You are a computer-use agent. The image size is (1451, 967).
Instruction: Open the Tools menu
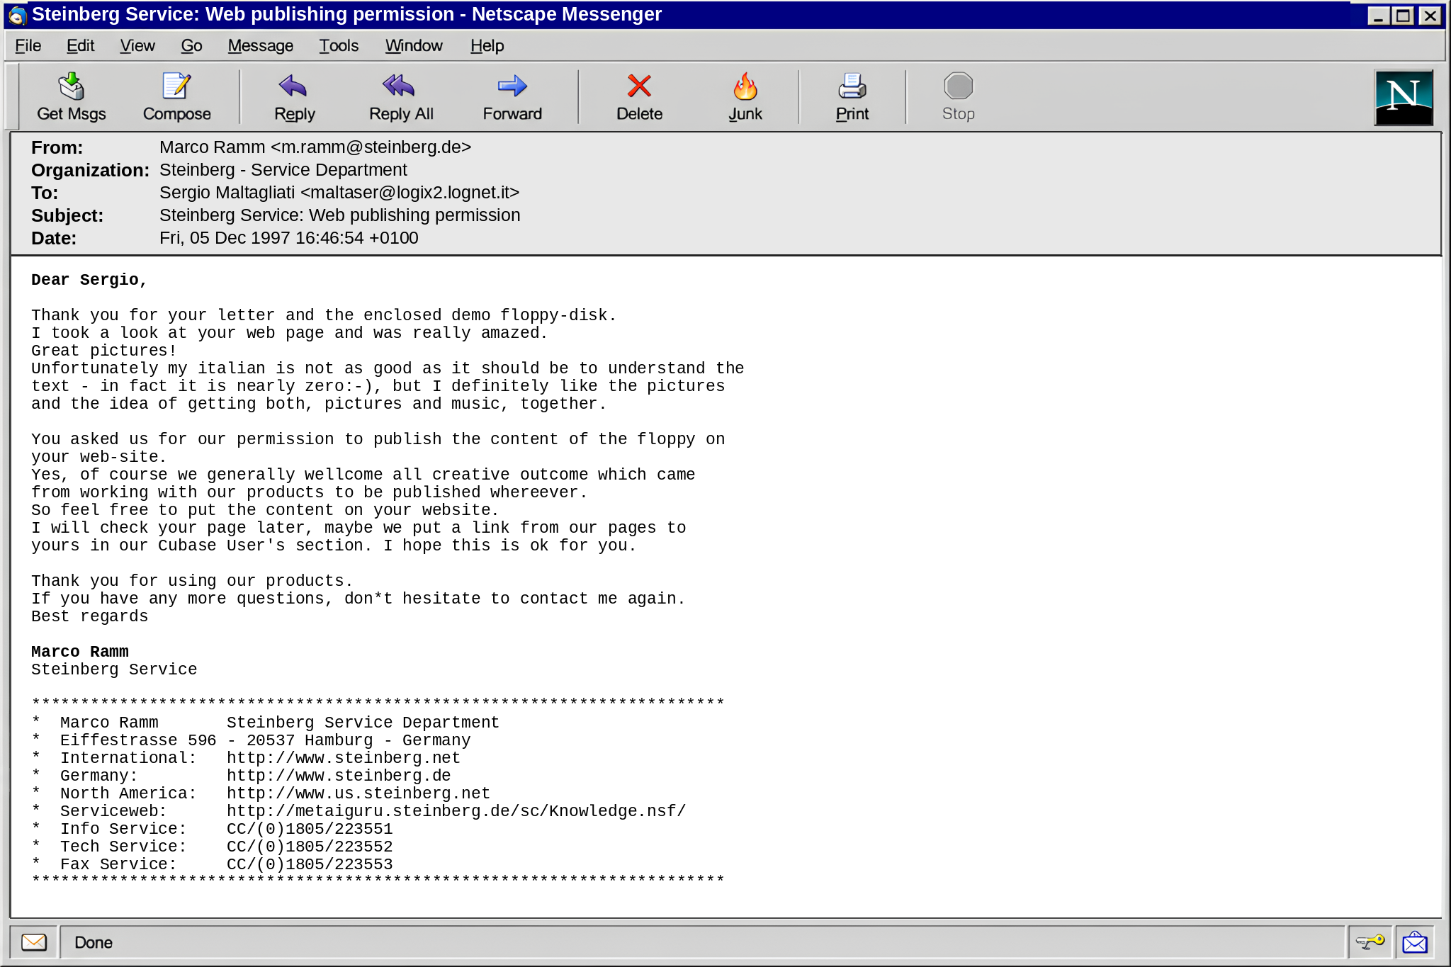point(338,46)
